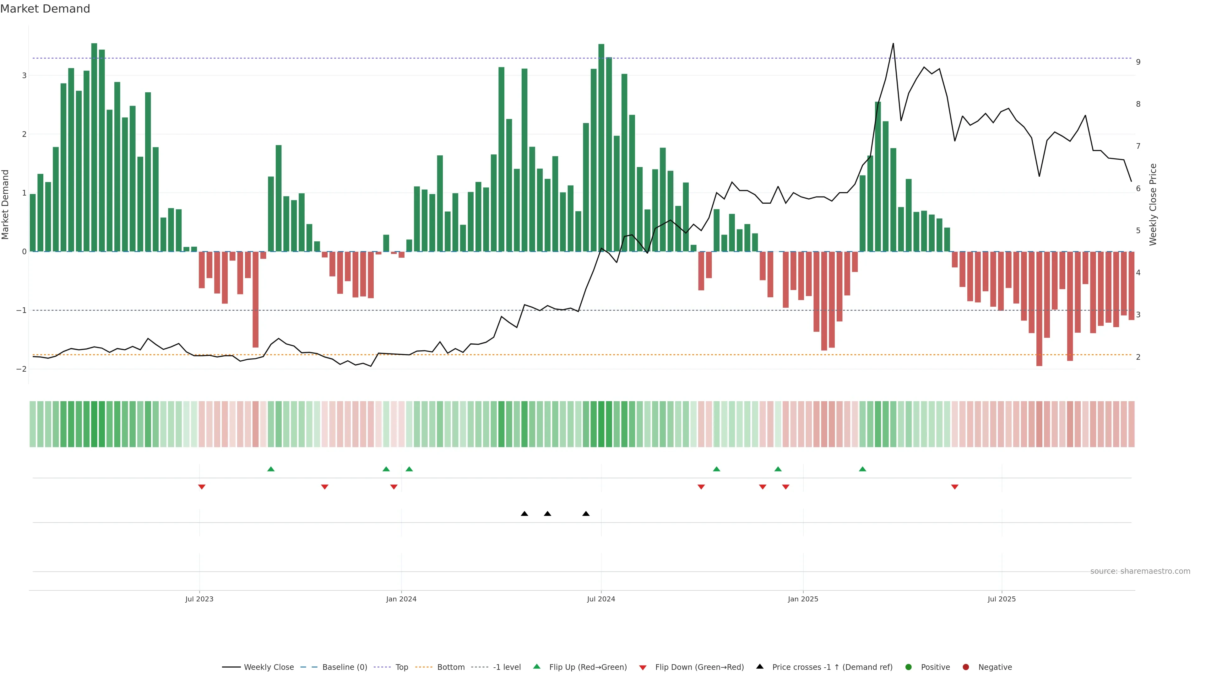1206x678 pixels.
Task: Click the Jul 2025 x-axis label
Action: [x=1002, y=599]
